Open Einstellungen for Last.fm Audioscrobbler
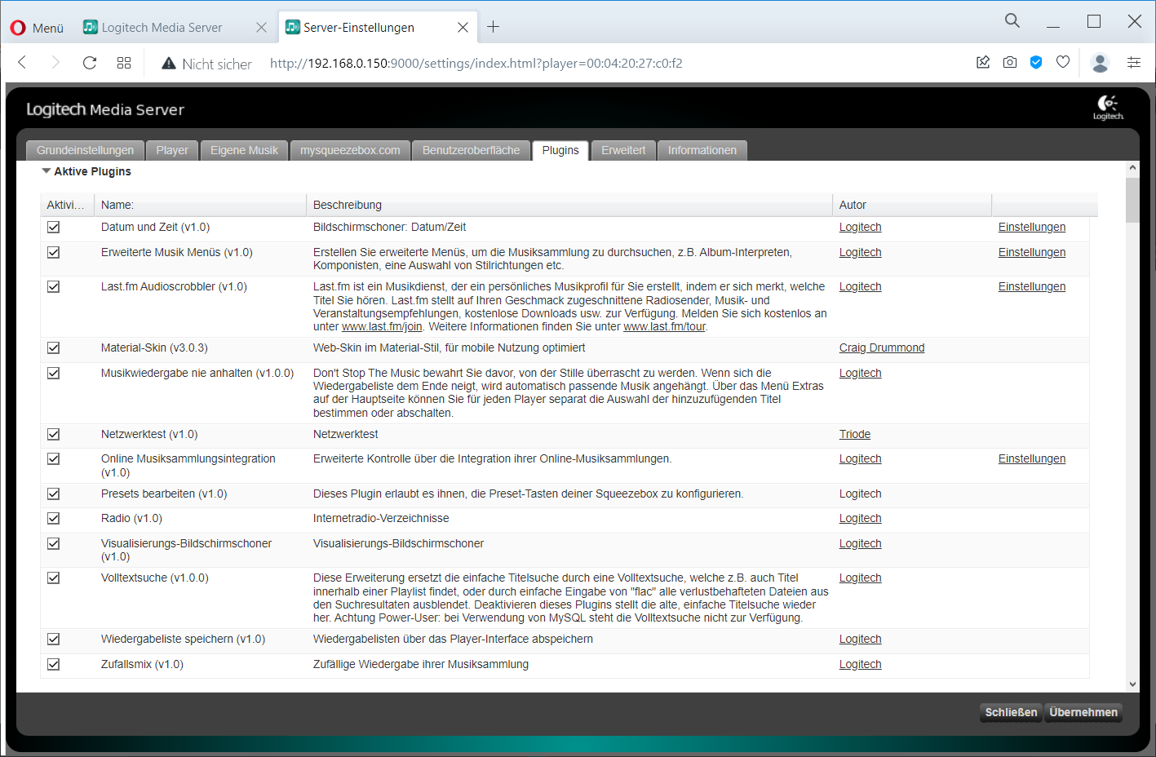Image resolution: width=1156 pixels, height=757 pixels. (x=1032, y=287)
